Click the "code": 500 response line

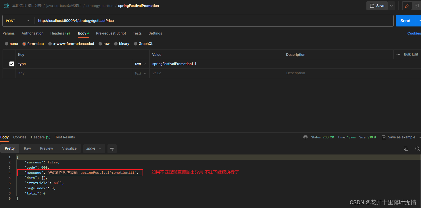point(37,167)
